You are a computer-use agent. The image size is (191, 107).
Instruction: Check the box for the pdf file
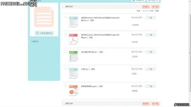tap(65, 34)
